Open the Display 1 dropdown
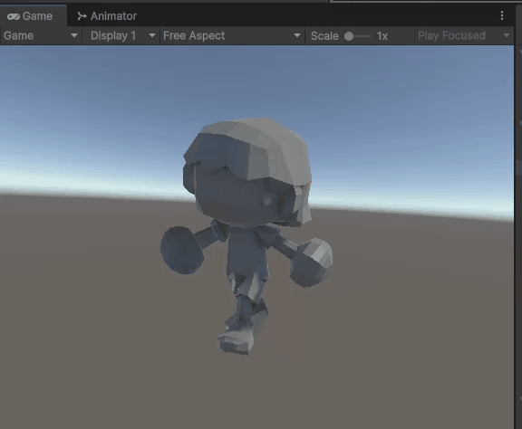Viewport: 522px width, 429px height. 122,35
